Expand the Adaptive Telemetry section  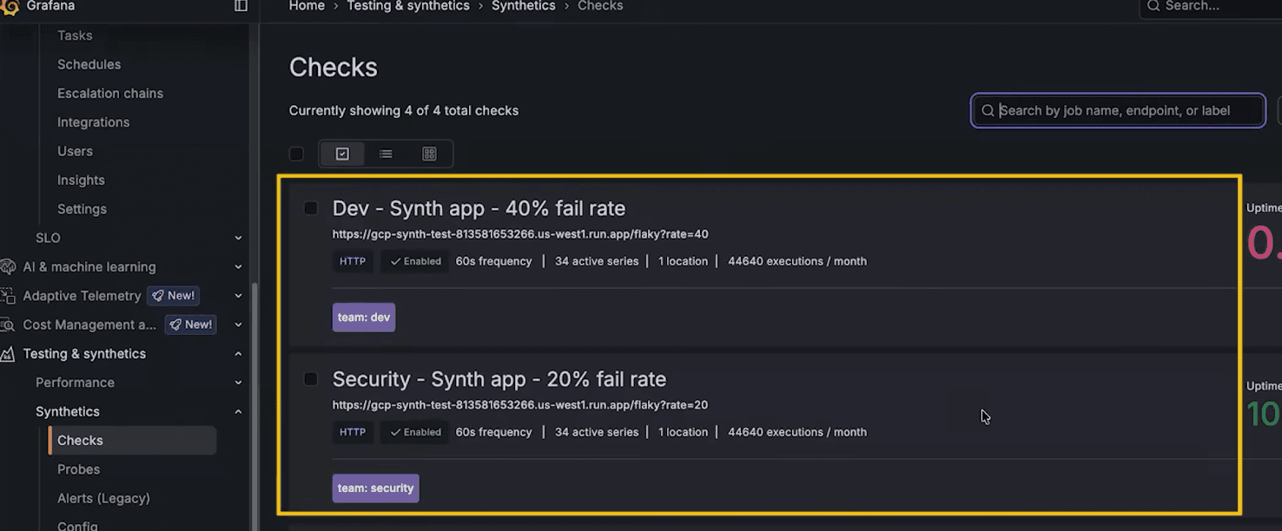[x=238, y=295]
